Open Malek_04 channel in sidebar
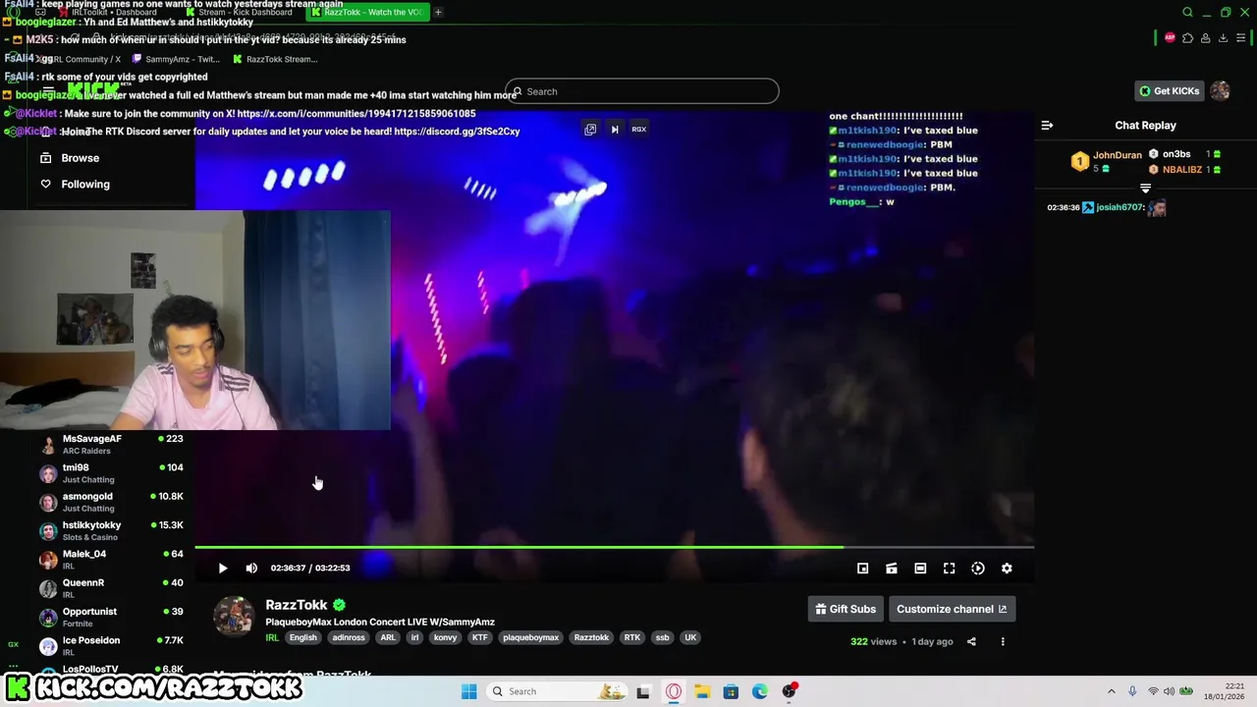Viewport: 1257px width, 707px height. click(x=111, y=560)
